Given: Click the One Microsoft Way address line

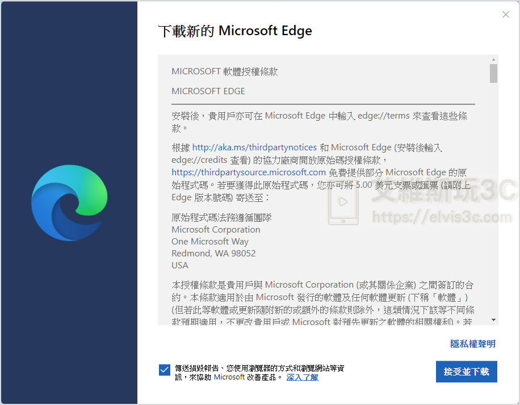Looking at the screenshot, I should (210, 242).
